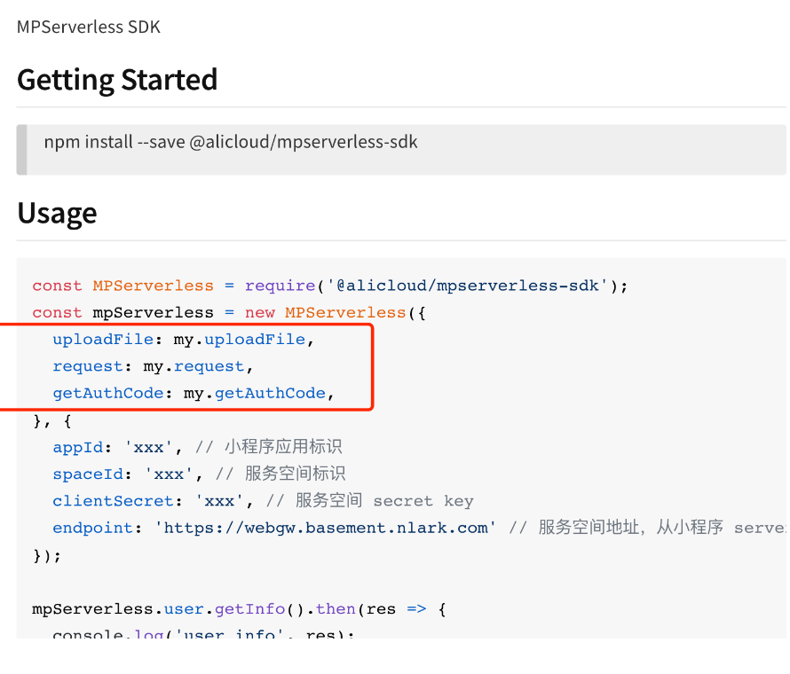Viewport: 790px width, 674px height.
Task: Click the appId property in code
Action: (77, 447)
